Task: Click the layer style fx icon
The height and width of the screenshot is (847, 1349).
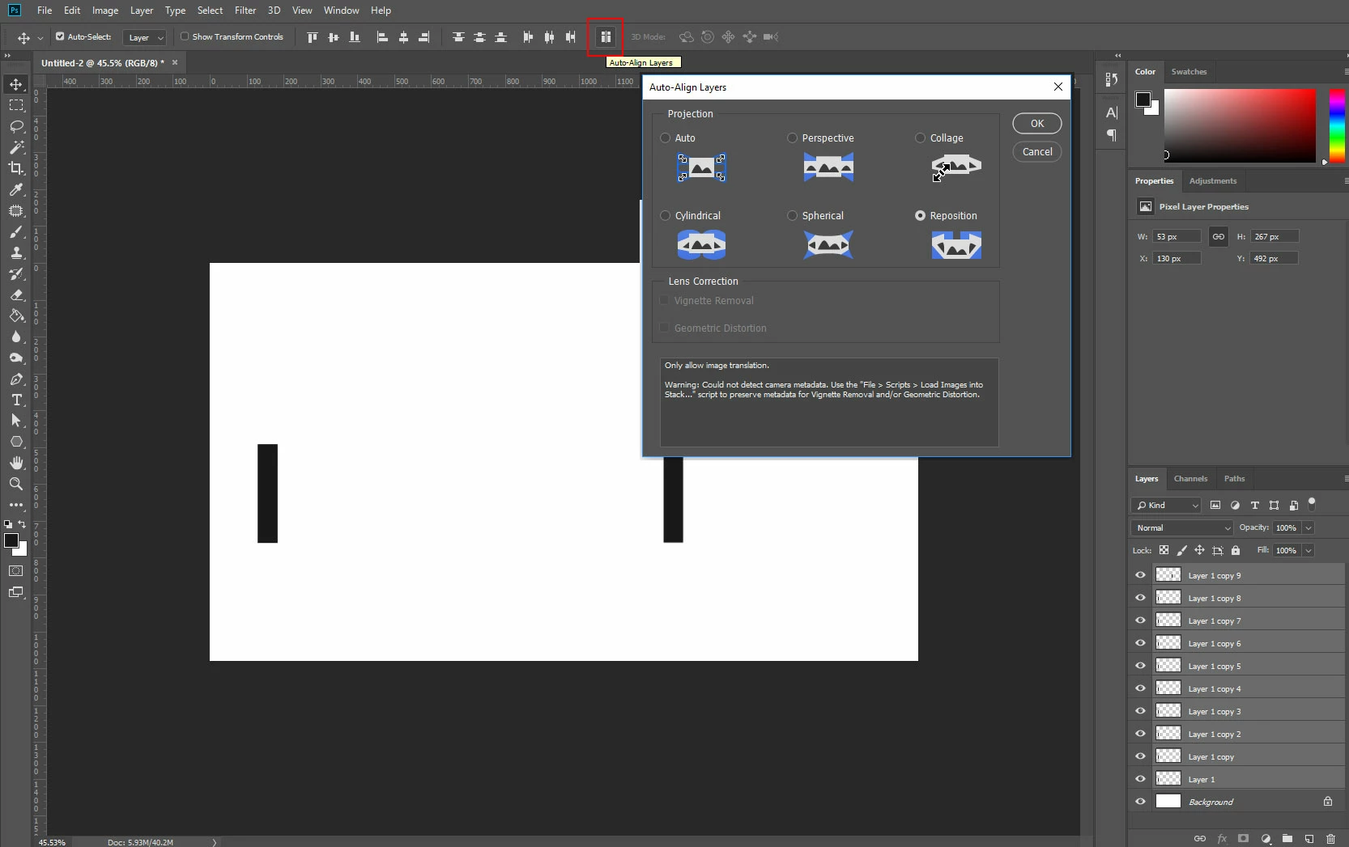Action: coord(1222,839)
